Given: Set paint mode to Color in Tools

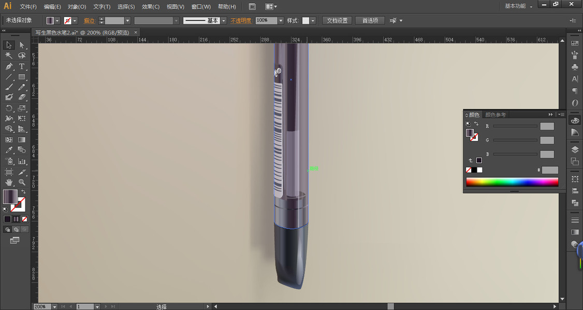Looking at the screenshot, I should coord(7,219).
